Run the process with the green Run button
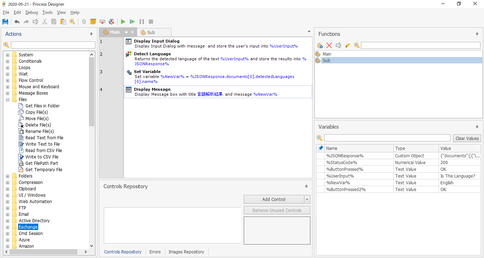The height and width of the screenshot is (258, 484). click(123, 22)
